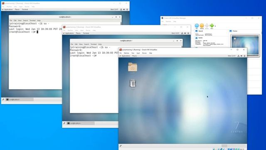Click power icon in pulsartraining 1 panel
266x150 pixels.
(127, 9)
